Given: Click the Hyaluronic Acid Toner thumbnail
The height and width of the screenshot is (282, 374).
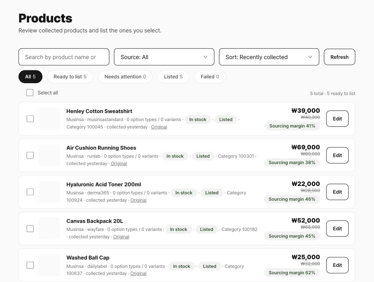Looking at the screenshot, I should point(49,192).
